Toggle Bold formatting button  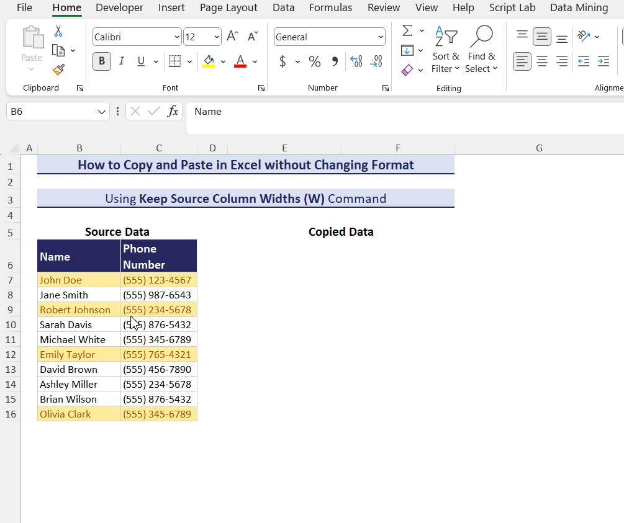[102, 61]
